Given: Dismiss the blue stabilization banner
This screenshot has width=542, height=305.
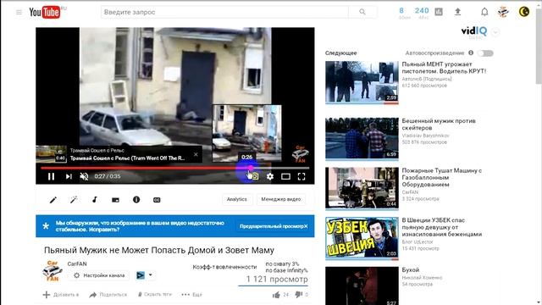Looking at the screenshot, I should click(x=306, y=226).
